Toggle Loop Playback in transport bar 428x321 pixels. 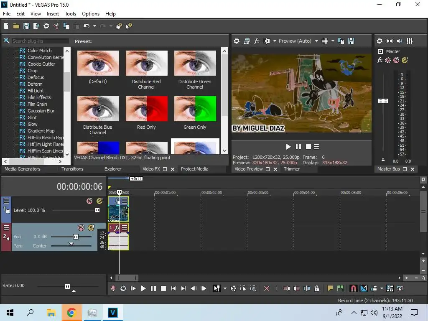[x=123, y=288]
